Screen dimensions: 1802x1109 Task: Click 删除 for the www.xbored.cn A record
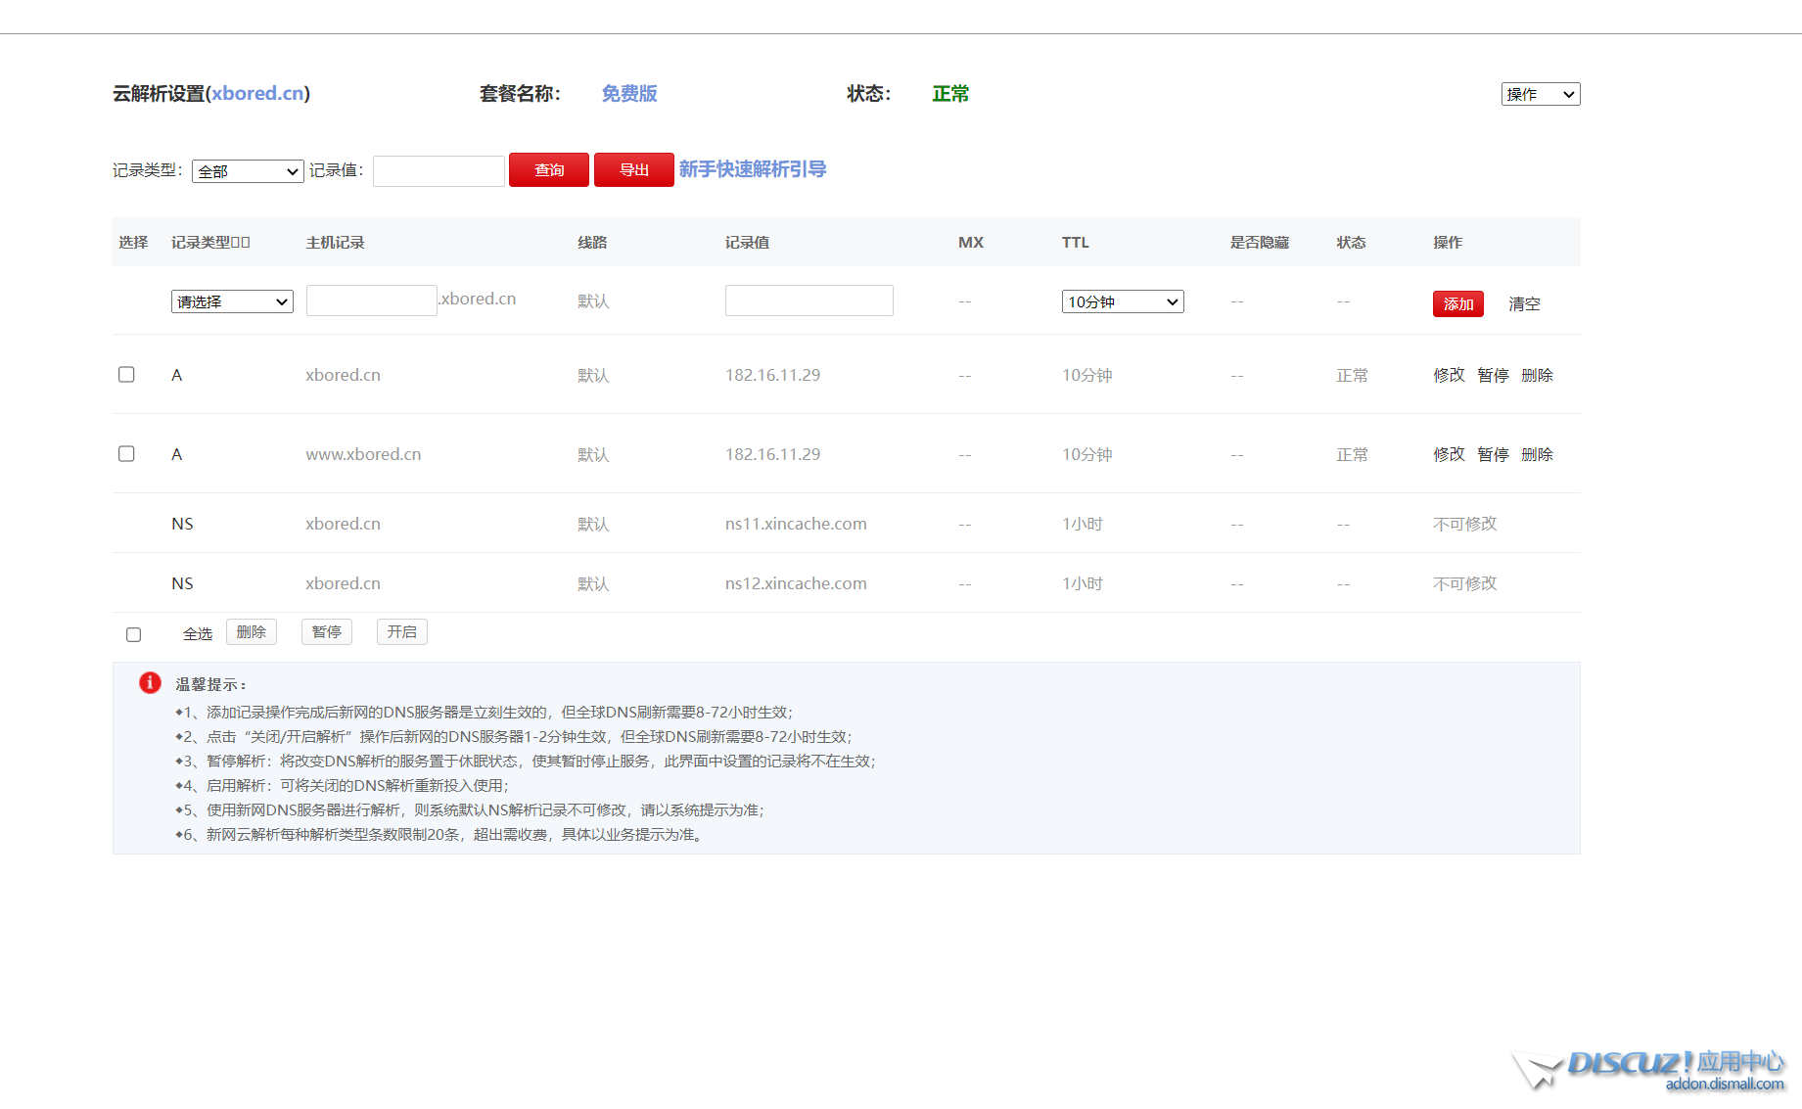1537,454
